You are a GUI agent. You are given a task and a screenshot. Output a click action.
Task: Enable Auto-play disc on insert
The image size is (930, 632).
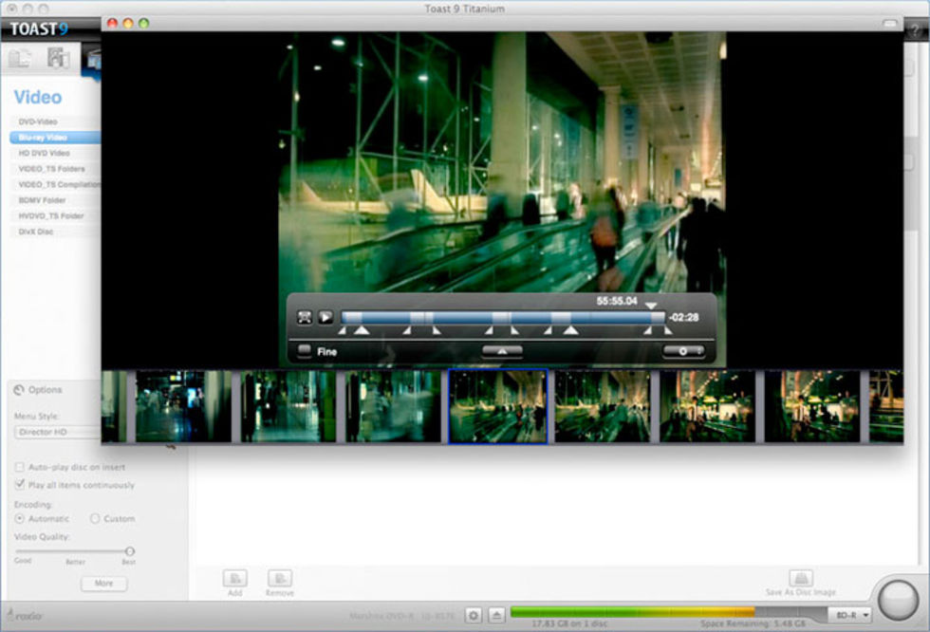(x=20, y=468)
